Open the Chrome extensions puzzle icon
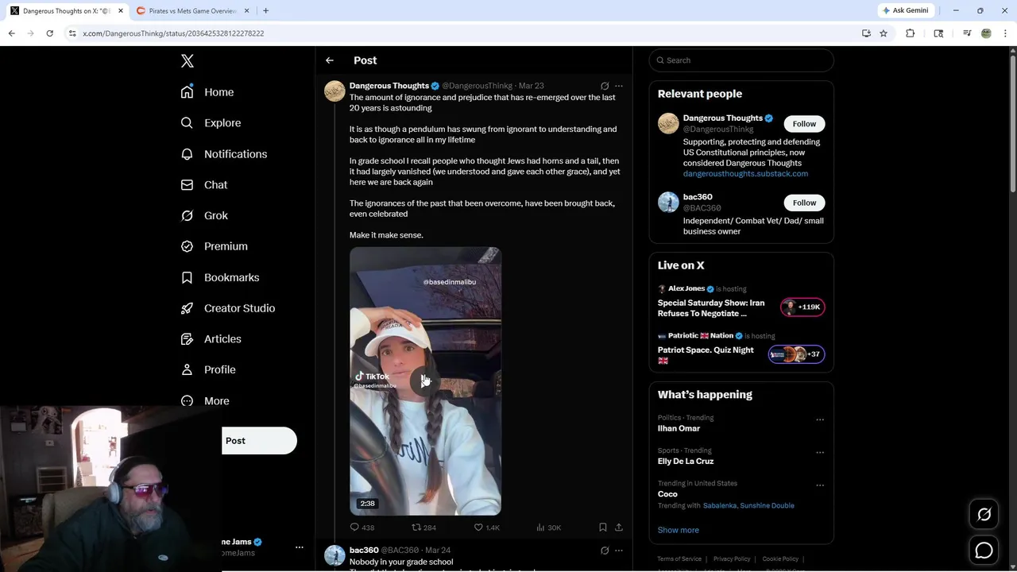Viewport: 1017px width, 572px height. click(x=911, y=33)
